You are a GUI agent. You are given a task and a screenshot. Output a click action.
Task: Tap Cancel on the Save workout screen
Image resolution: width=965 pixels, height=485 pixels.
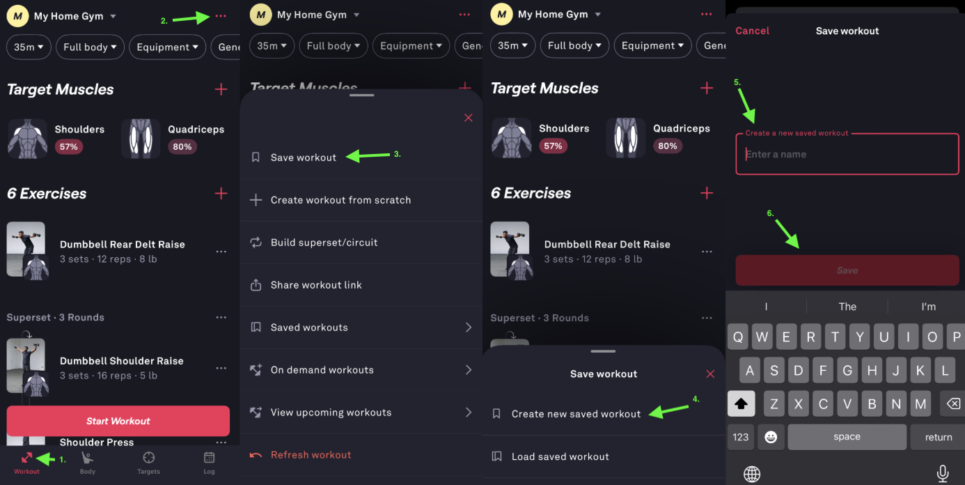pos(752,31)
